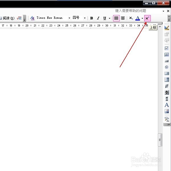
Task: Insert an equation with the √α icon
Action: click(x=19, y=18)
